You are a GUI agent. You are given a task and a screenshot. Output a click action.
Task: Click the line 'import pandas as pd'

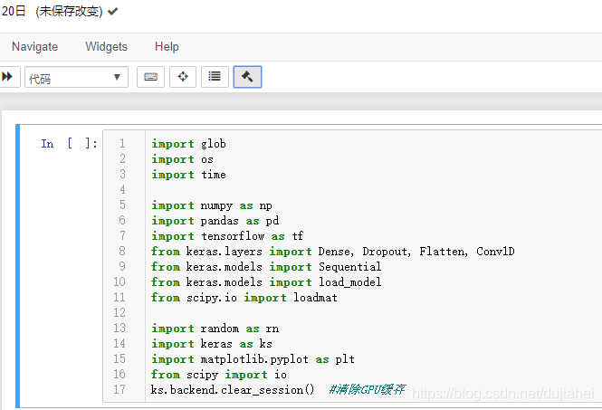[215, 221]
